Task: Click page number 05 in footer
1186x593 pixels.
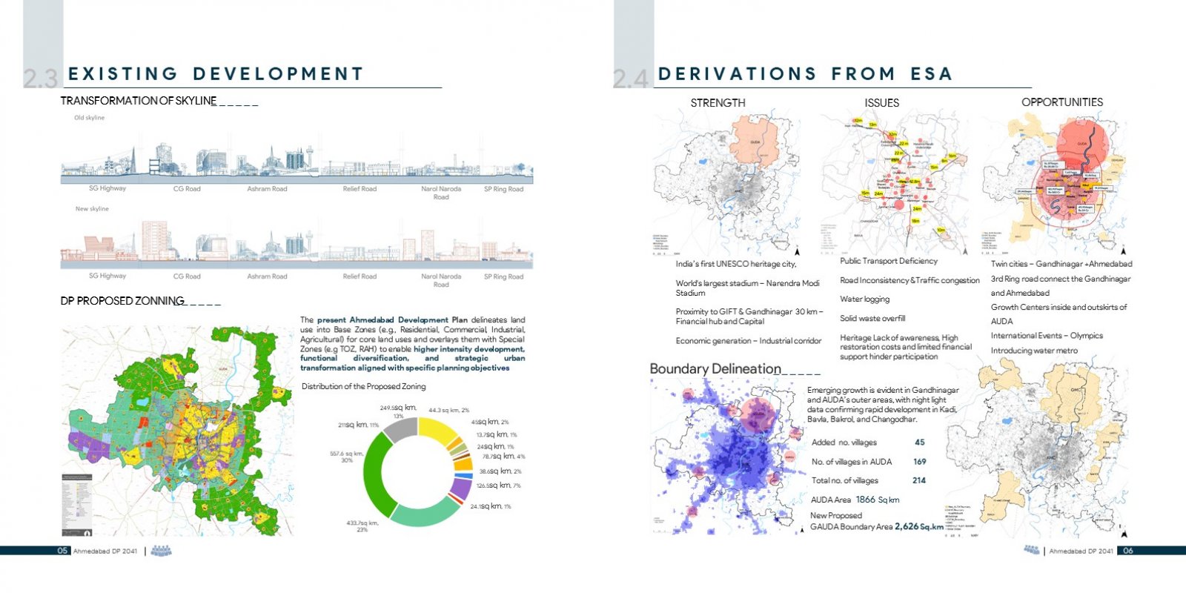Action: click(x=63, y=551)
